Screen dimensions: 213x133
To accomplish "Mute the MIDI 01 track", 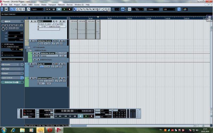I will click(32, 21).
